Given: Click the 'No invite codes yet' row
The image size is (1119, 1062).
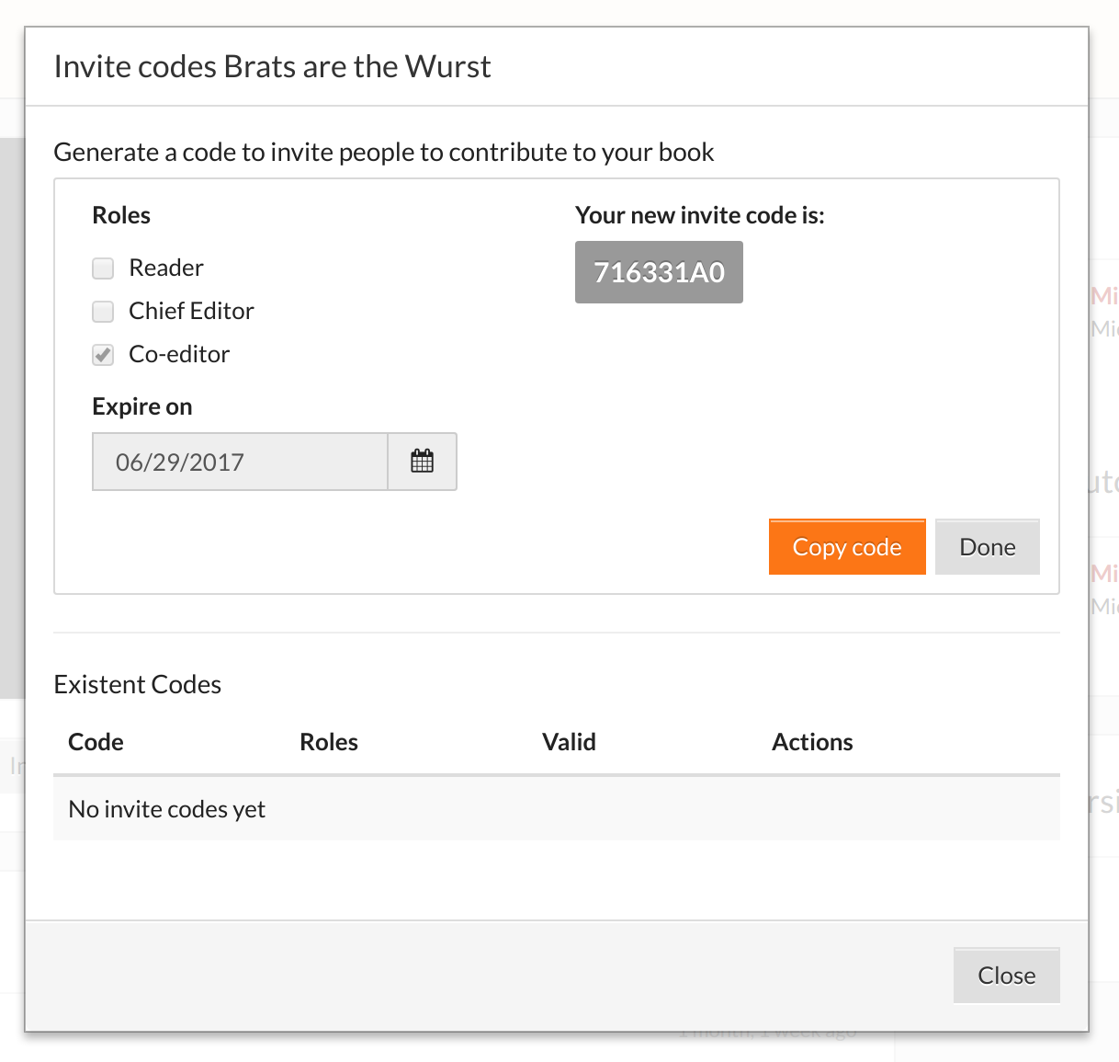Looking at the screenshot, I should 557,809.
